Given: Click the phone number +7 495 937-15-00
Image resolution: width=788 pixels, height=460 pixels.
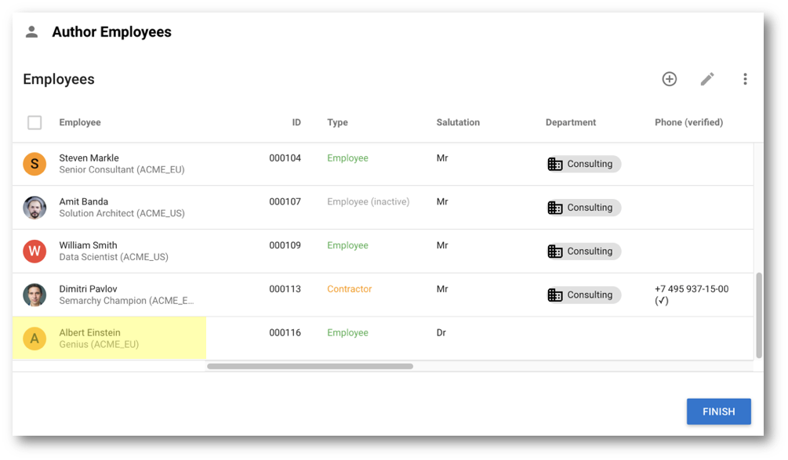Looking at the screenshot, I should click(692, 288).
